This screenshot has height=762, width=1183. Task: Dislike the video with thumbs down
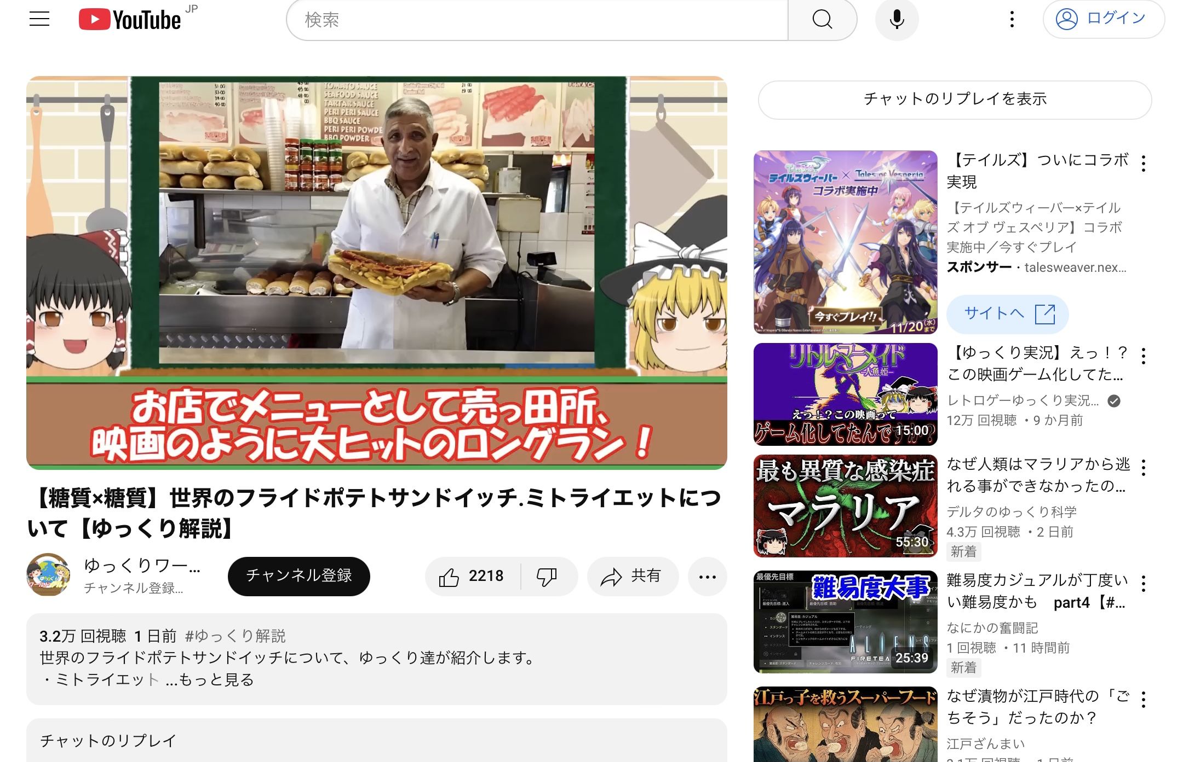(x=547, y=576)
